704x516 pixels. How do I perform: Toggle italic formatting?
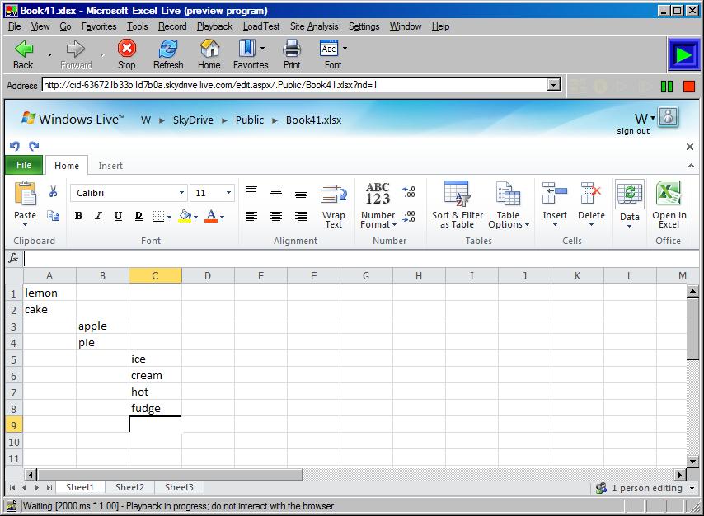pyautogui.click(x=97, y=215)
